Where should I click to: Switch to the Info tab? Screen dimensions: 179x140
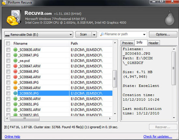point(141,42)
